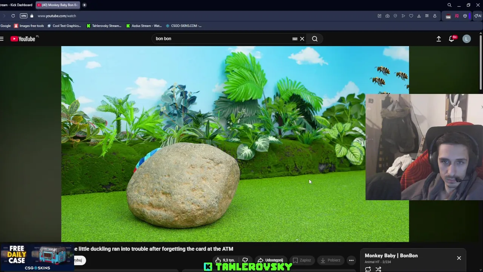This screenshot has width=483, height=272.
Task: Click the Udostępnij share button
Action: pos(270,260)
